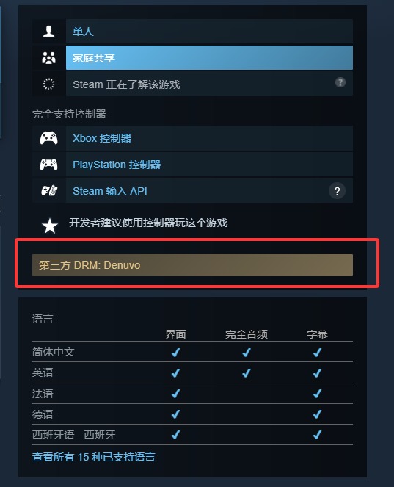Image resolution: width=394 pixels, height=487 pixels.
Task: Click the PlayStation controller icon
Action: pyautogui.click(x=48, y=165)
